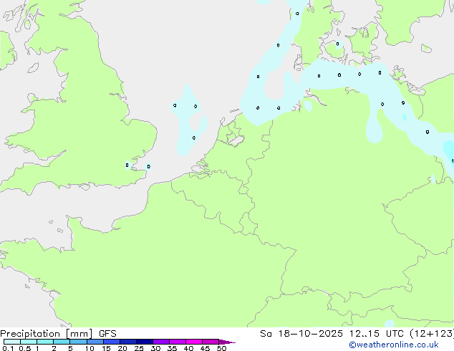Screen dimensions: 454x351
Task: Click the "12..15 UTC" time range text
Action: point(377,334)
